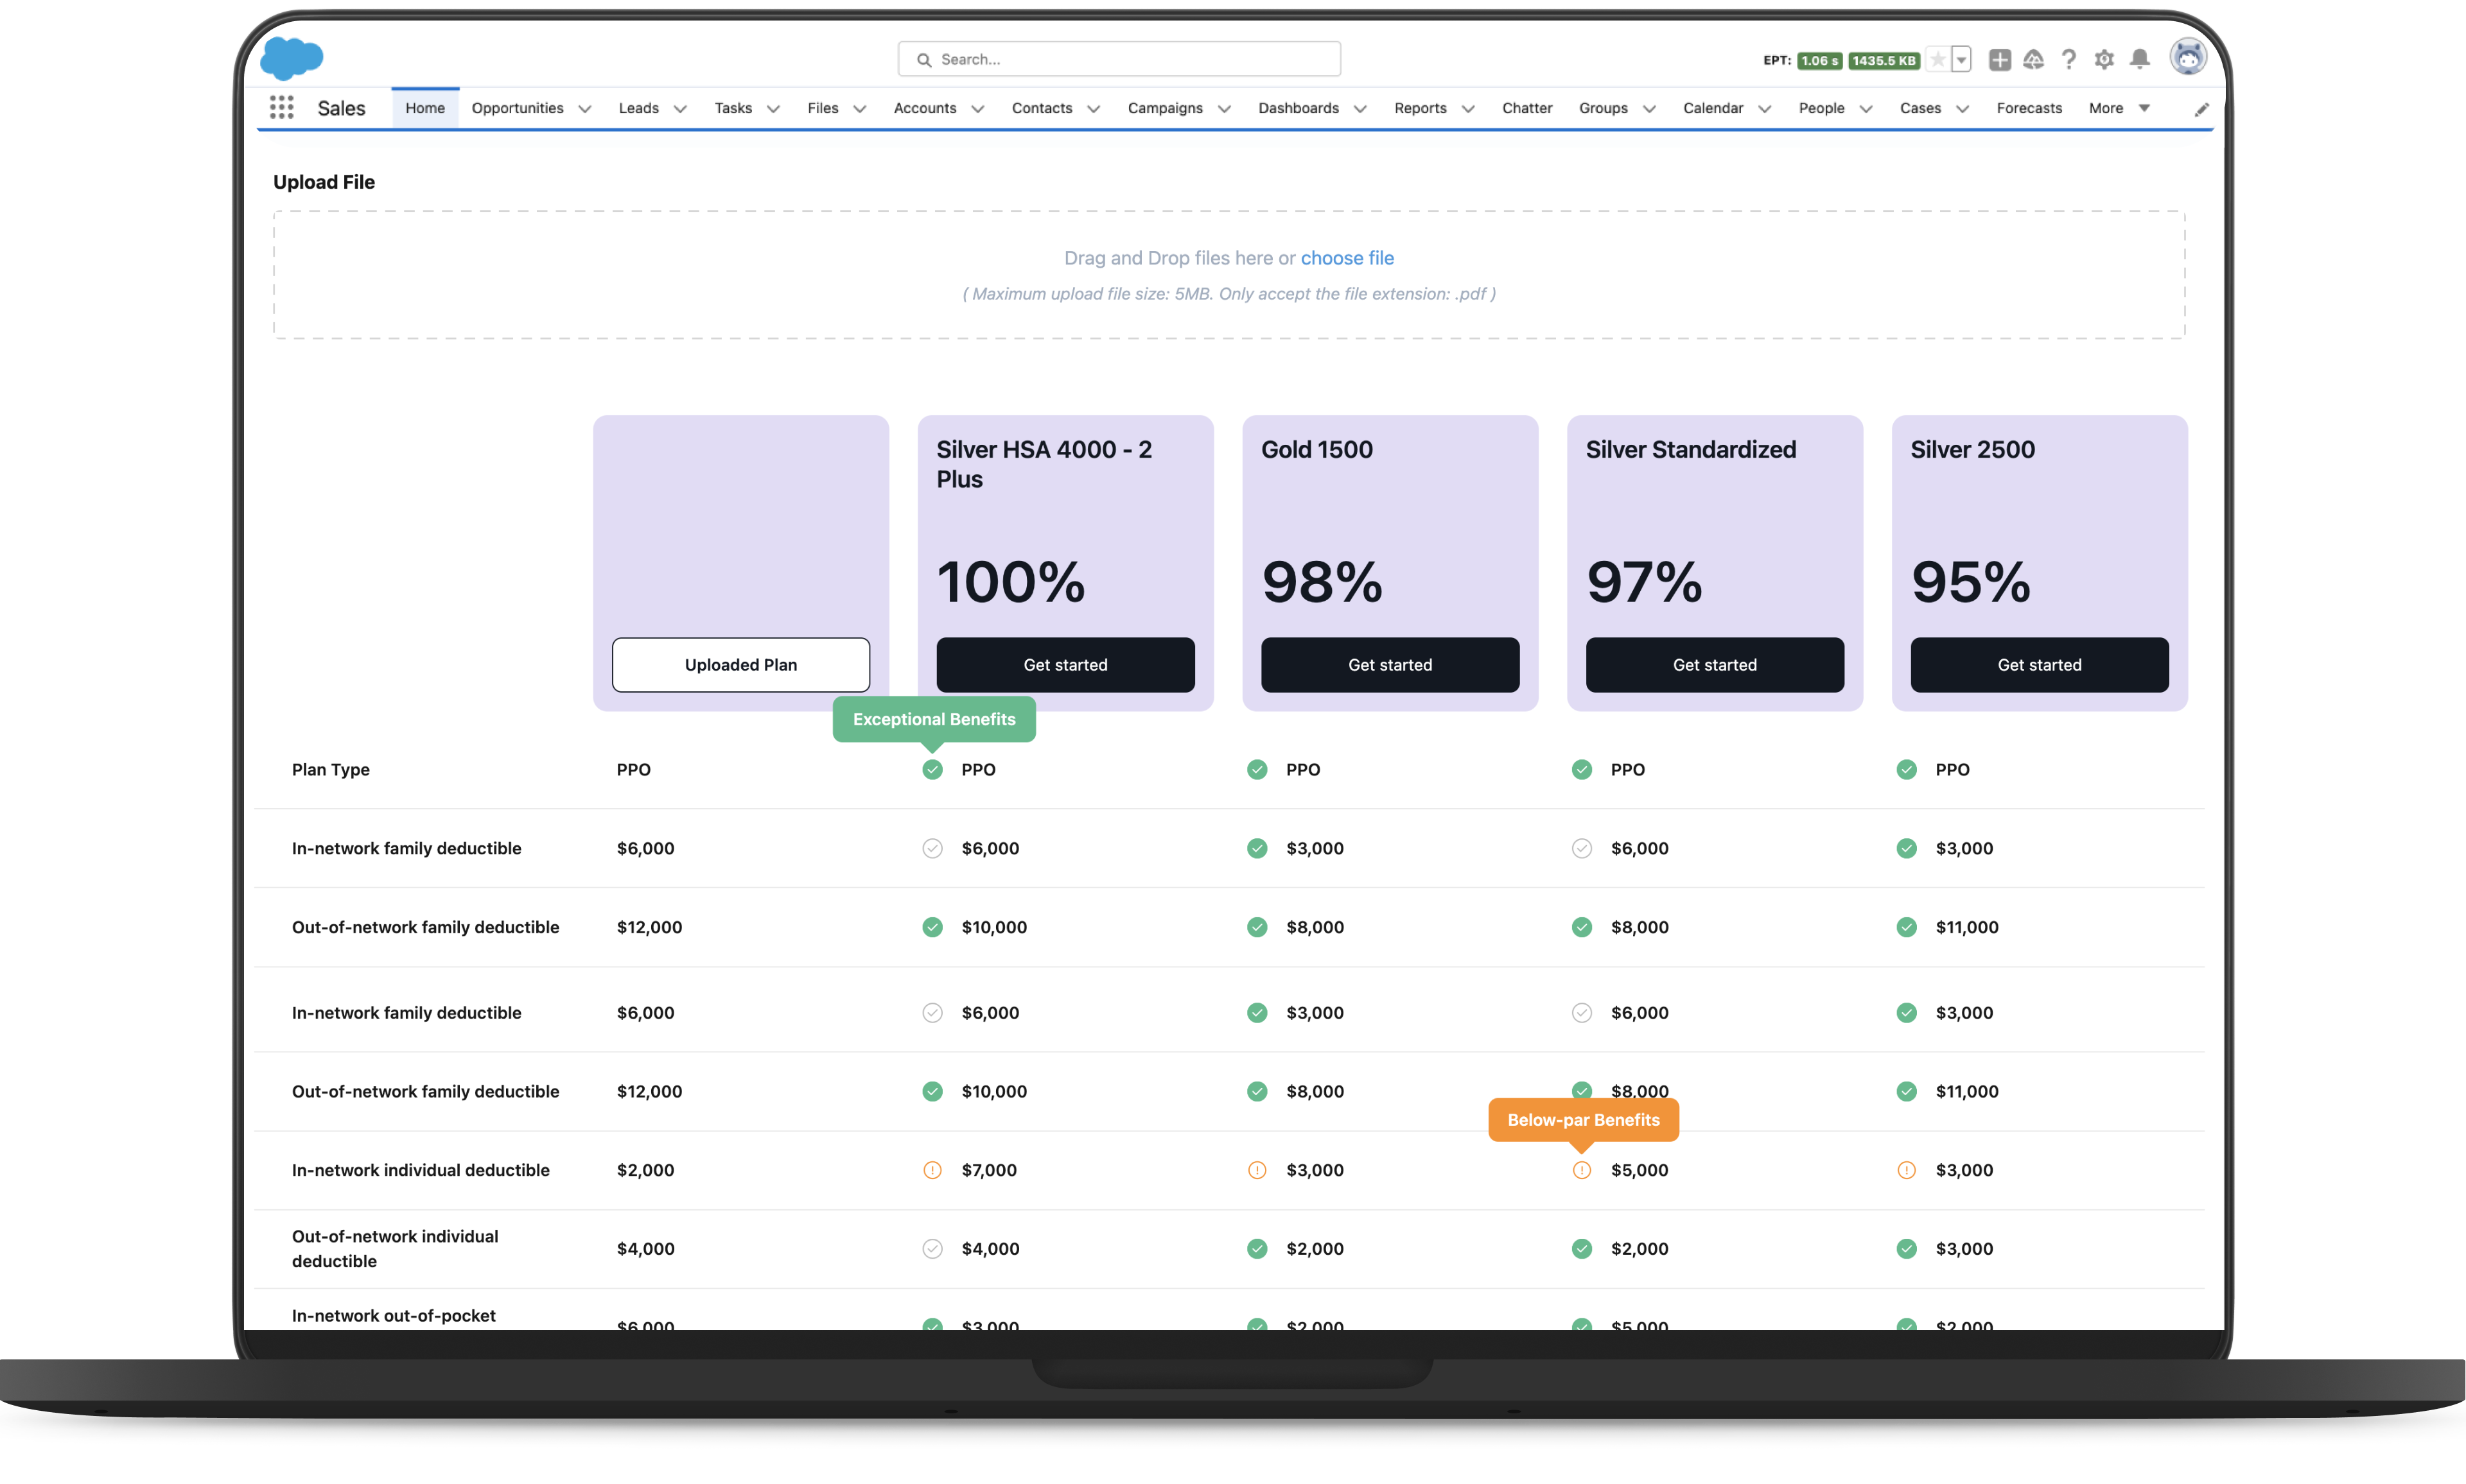The width and height of the screenshot is (2466, 1484).
Task: Open Global Actions plus icon
Action: (1999, 60)
